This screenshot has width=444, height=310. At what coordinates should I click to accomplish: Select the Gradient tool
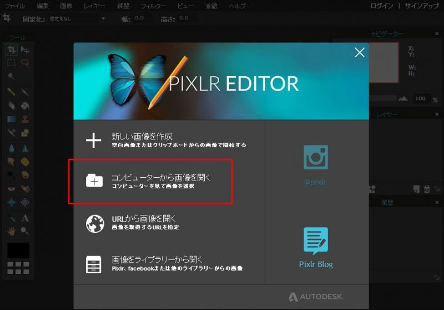click(x=11, y=119)
